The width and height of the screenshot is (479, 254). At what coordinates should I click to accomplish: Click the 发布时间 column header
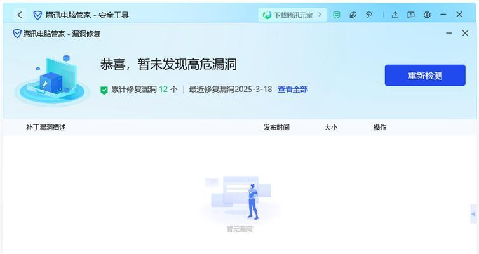[276, 127]
